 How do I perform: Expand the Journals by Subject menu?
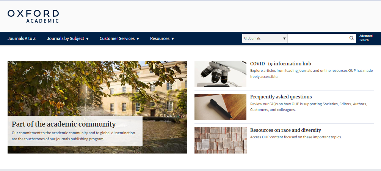[68, 38]
